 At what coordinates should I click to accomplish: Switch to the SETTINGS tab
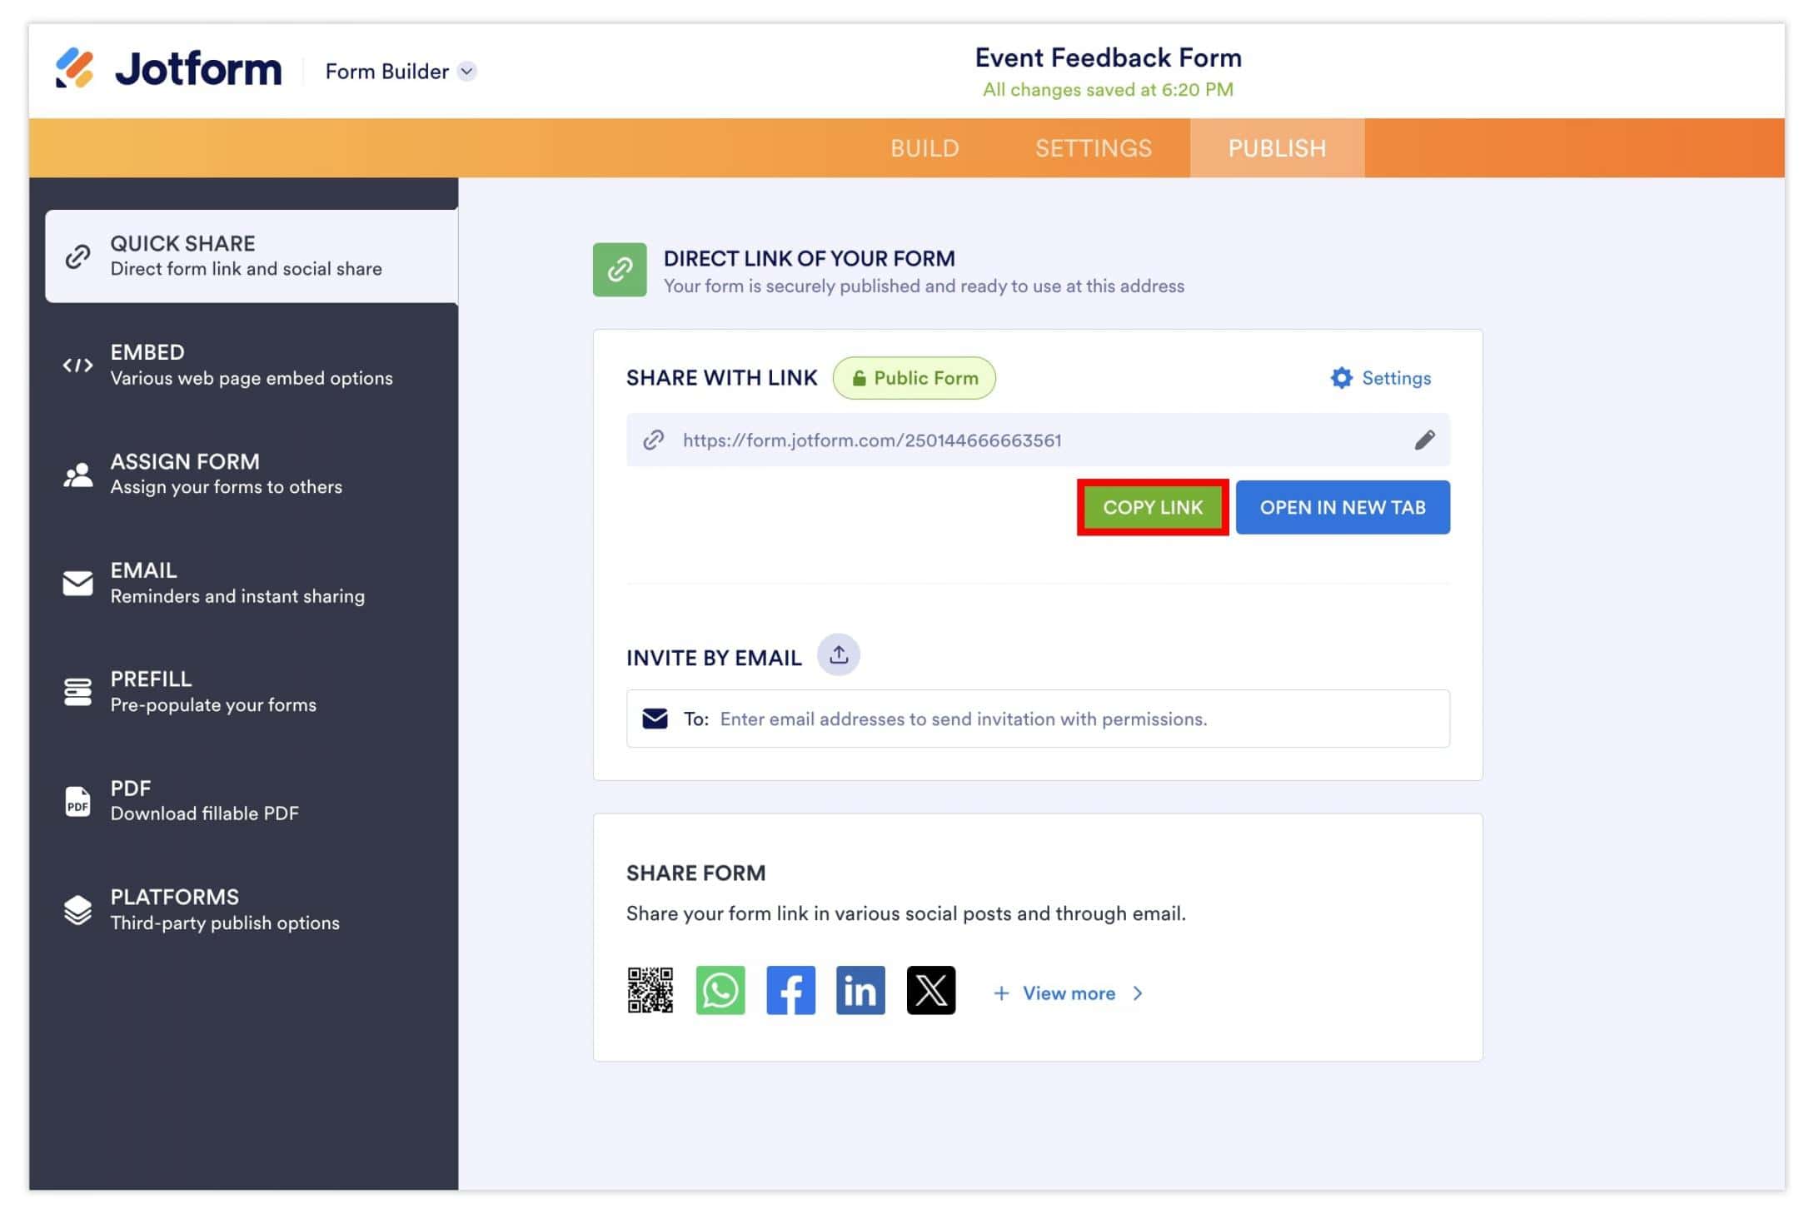[x=1093, y=148]
